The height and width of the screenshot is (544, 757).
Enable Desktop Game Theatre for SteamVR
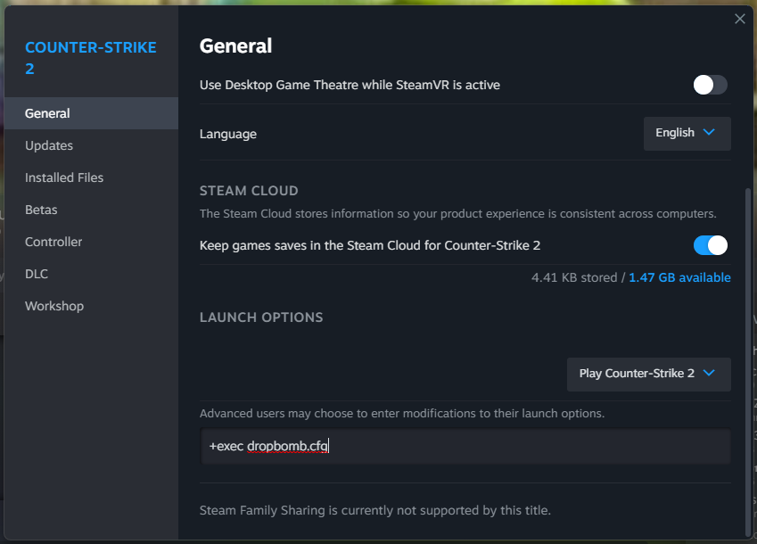click(x=711, y=85)
